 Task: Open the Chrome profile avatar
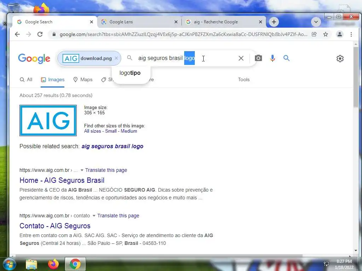(x=340, y=34)
